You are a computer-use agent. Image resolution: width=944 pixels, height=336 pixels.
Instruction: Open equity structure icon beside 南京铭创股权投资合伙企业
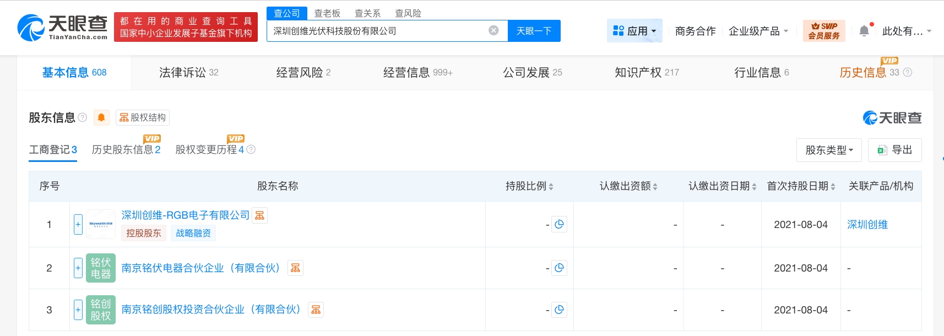(x=316, y=310)
